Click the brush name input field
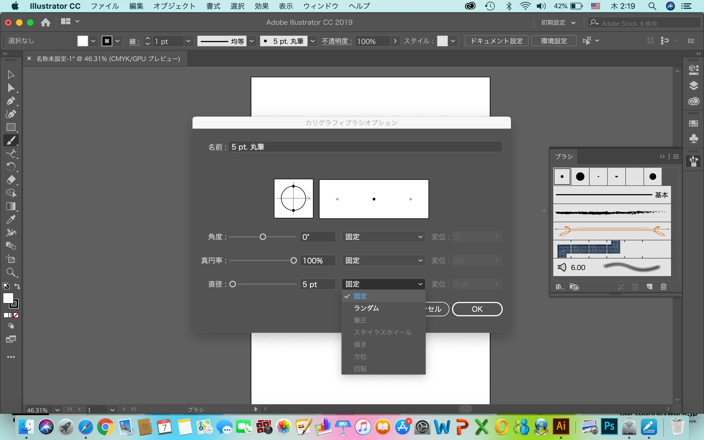The width and height of the screenshot is (704, 440). 365,147
